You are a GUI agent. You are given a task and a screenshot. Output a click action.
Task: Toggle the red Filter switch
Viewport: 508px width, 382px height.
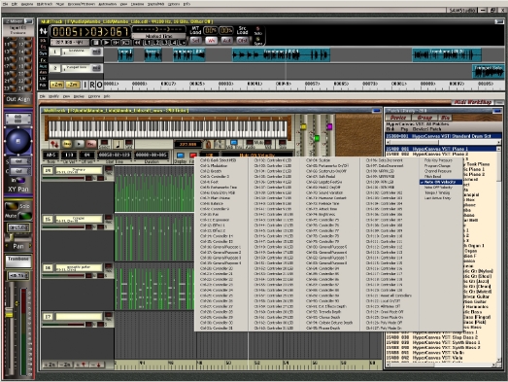click(192, 156)
